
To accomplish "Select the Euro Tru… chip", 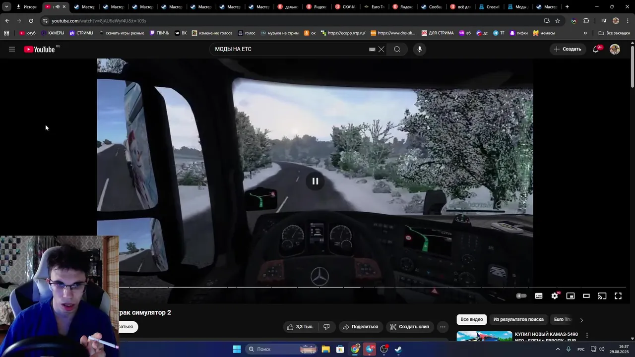I will tap(563, 319).
